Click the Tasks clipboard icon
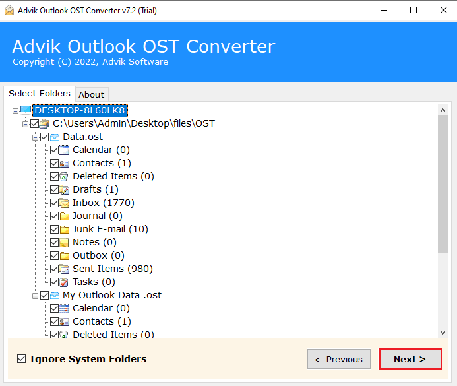This screenshot has width=457, height=386. pos(64,282)
